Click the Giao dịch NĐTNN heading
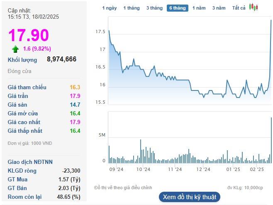This screenshot has width=273, height=205. 30,162
